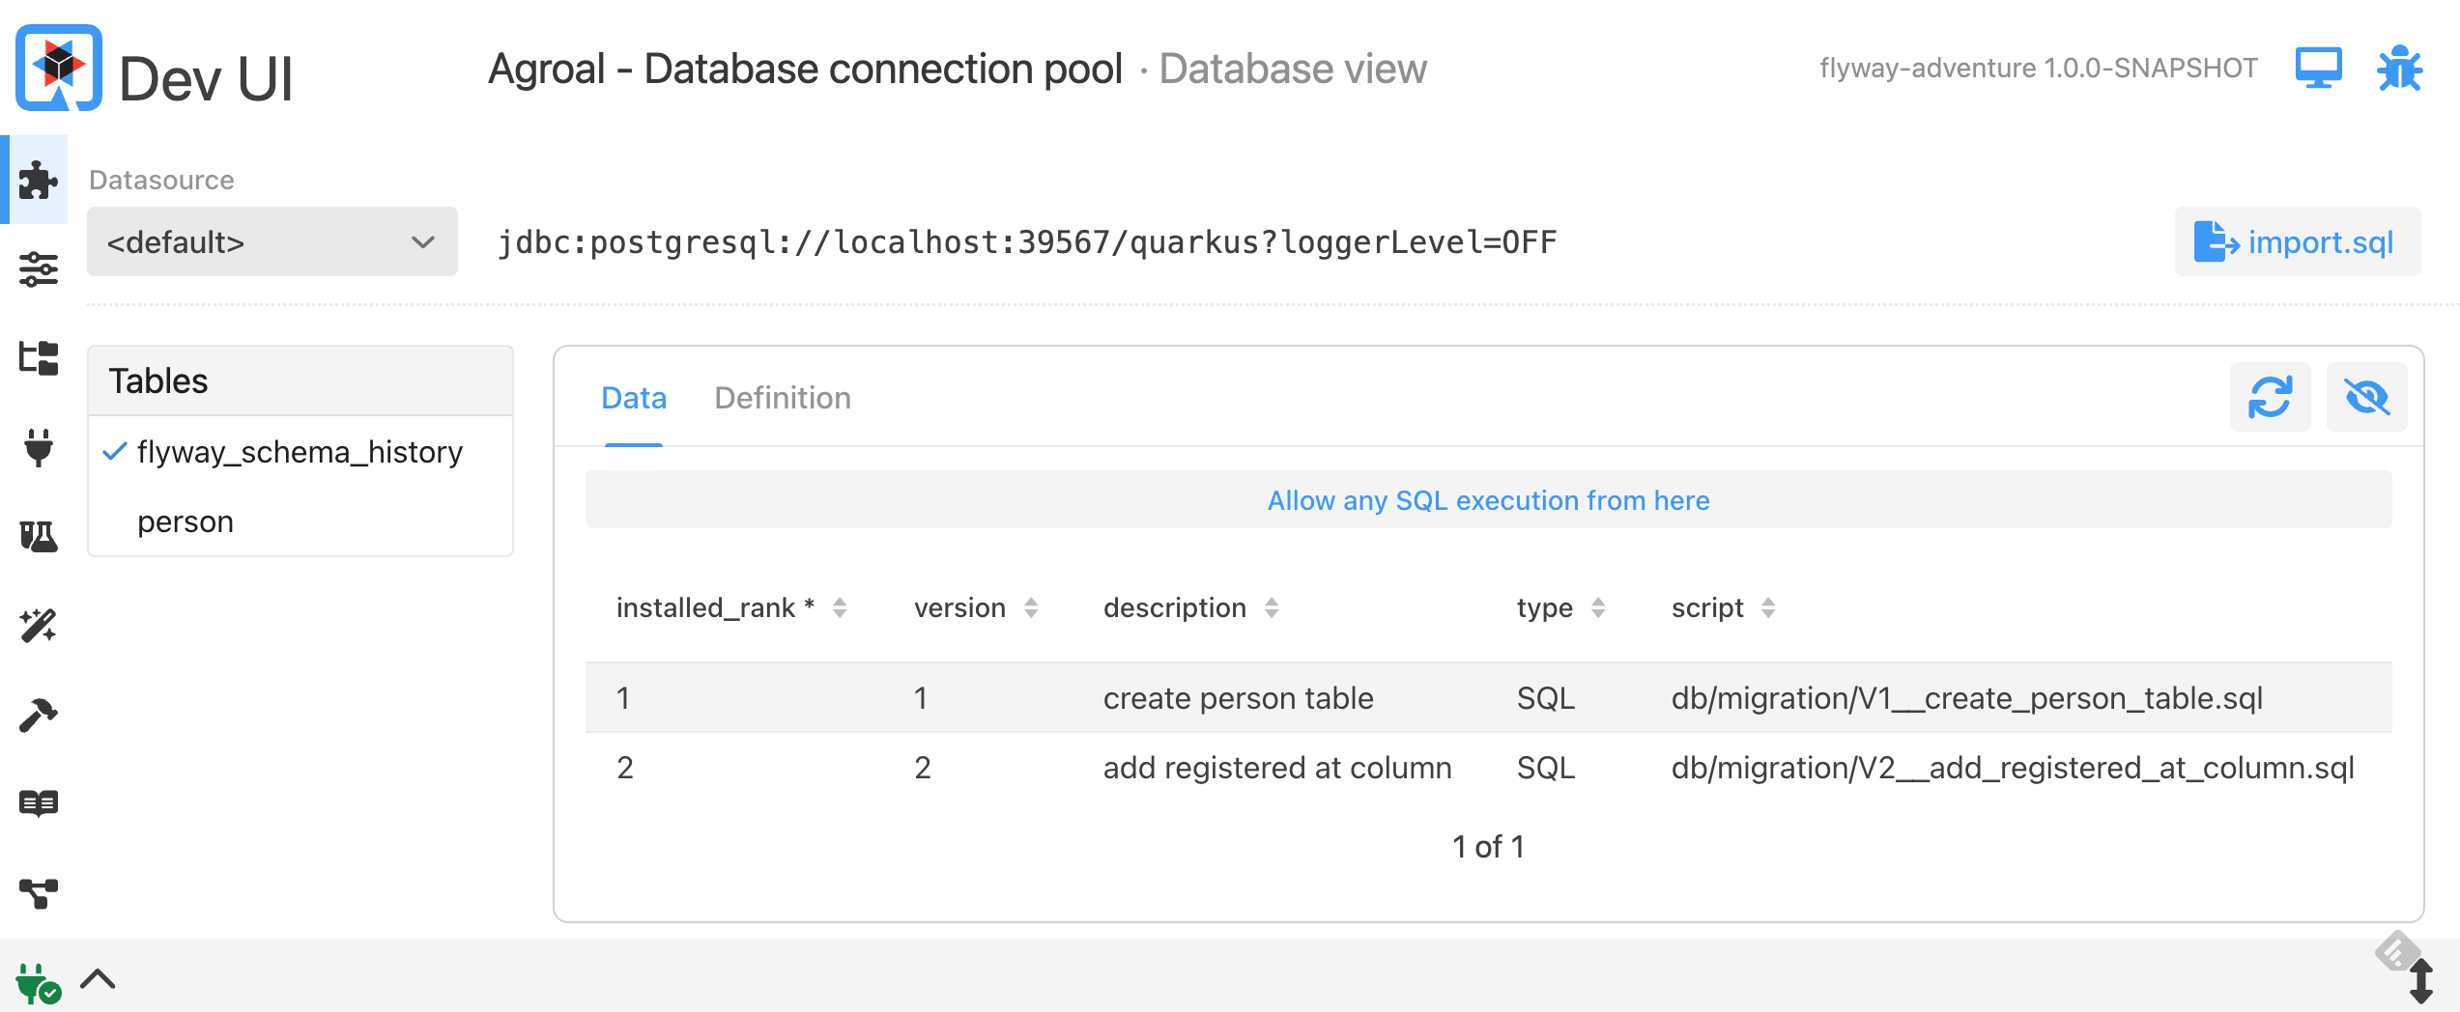Screen dimensions: 2460x1012
Task: Open the open-book sidebar icon
Action: 38,803
